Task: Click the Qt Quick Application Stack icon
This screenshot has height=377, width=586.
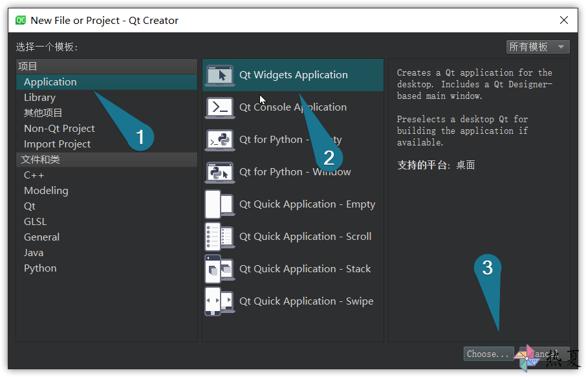Action: point(220,269)
